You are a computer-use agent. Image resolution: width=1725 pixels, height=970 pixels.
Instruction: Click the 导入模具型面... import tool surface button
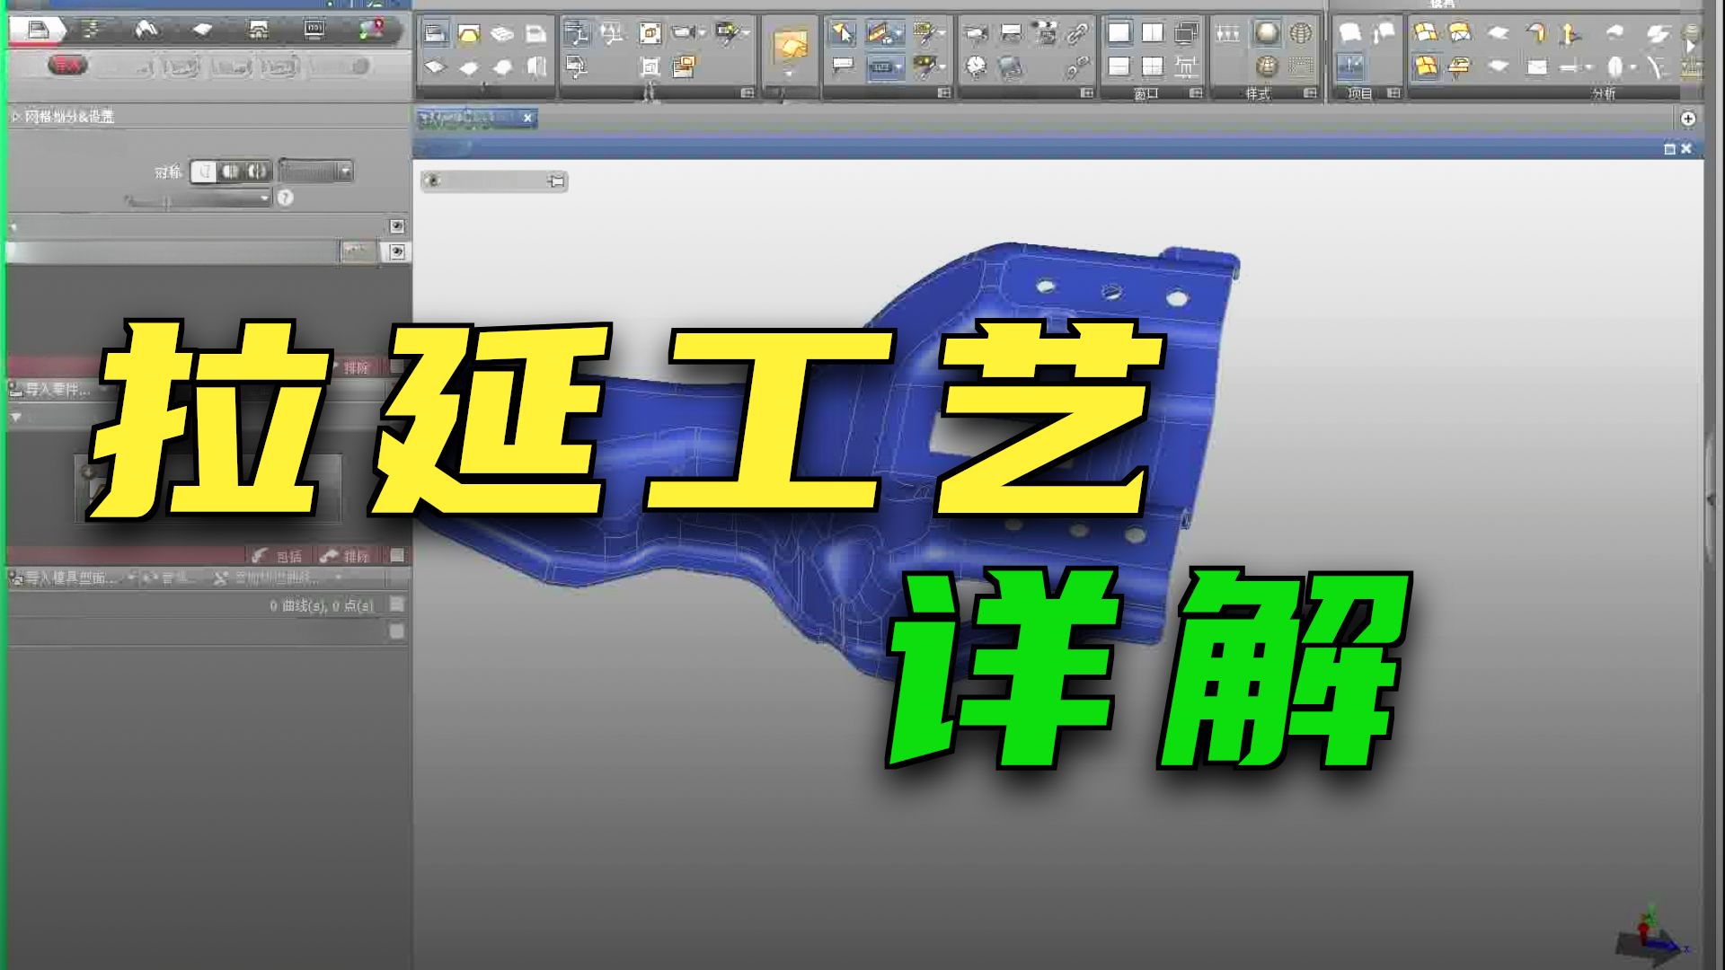point(65,578)
